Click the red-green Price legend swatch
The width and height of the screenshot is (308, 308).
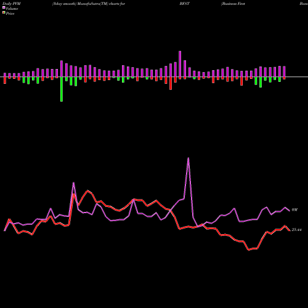tap(4, 13)
